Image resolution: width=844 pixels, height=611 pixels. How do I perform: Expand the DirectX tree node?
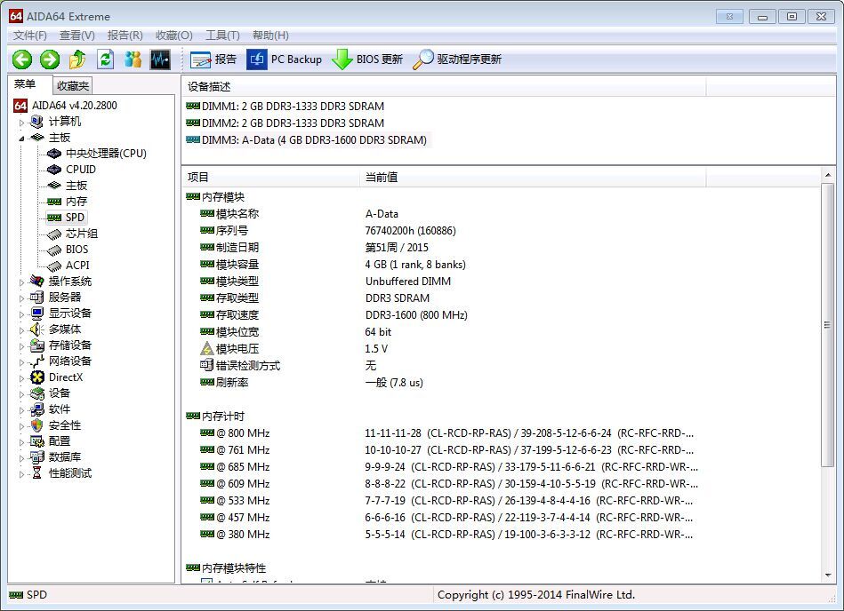point(21,378)
